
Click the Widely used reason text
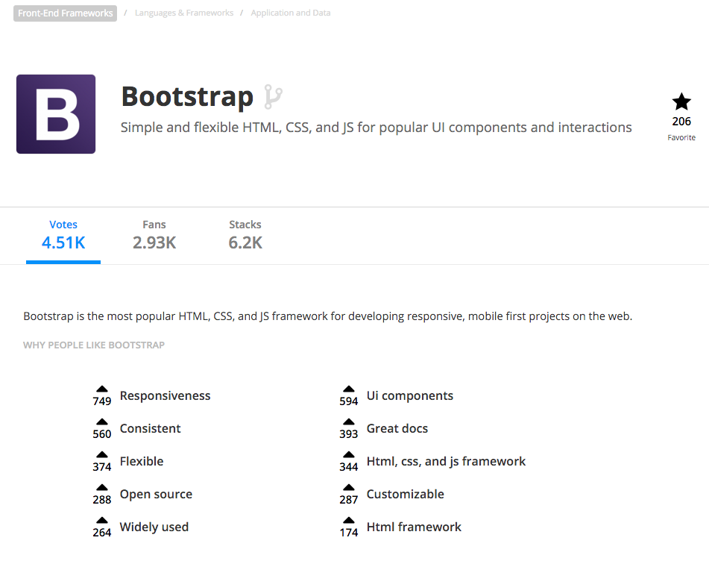(x=154, y=527)
